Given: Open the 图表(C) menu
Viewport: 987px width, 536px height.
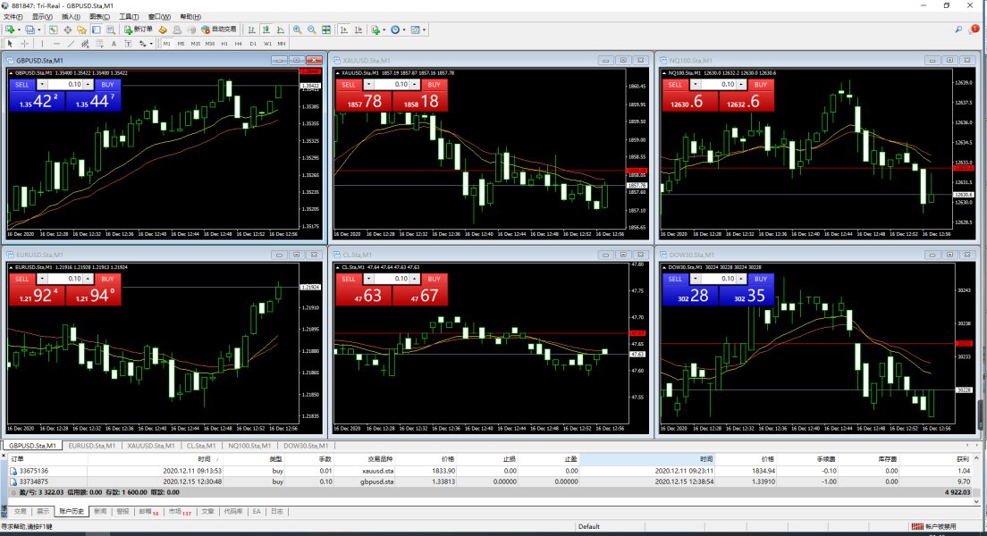Looking at the screenshot, I should click(x=99, y=17).
